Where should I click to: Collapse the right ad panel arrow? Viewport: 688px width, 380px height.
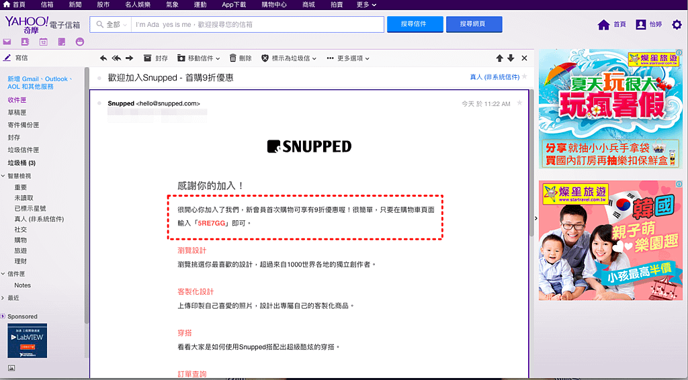pyautogui.click(x=535, y=218)
